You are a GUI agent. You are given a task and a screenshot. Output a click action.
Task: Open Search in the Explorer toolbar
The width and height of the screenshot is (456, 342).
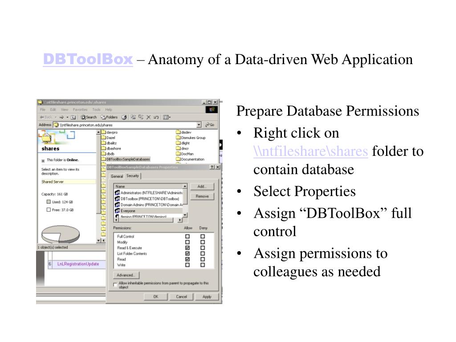tap(89, 117)
